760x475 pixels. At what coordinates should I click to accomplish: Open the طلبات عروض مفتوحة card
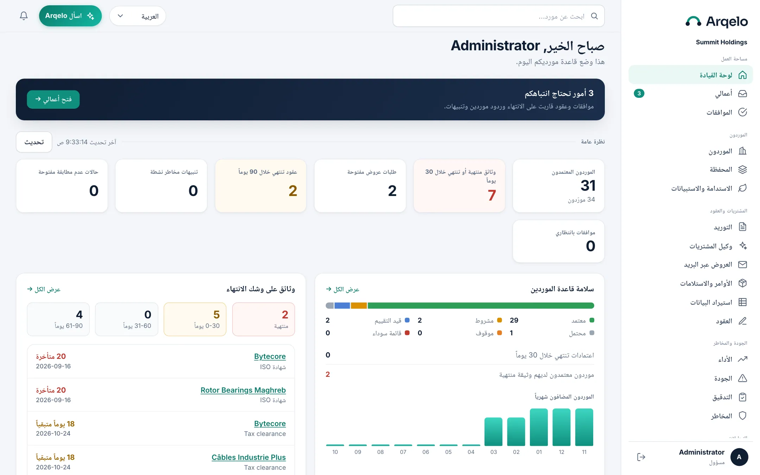(x=360, y=186)
